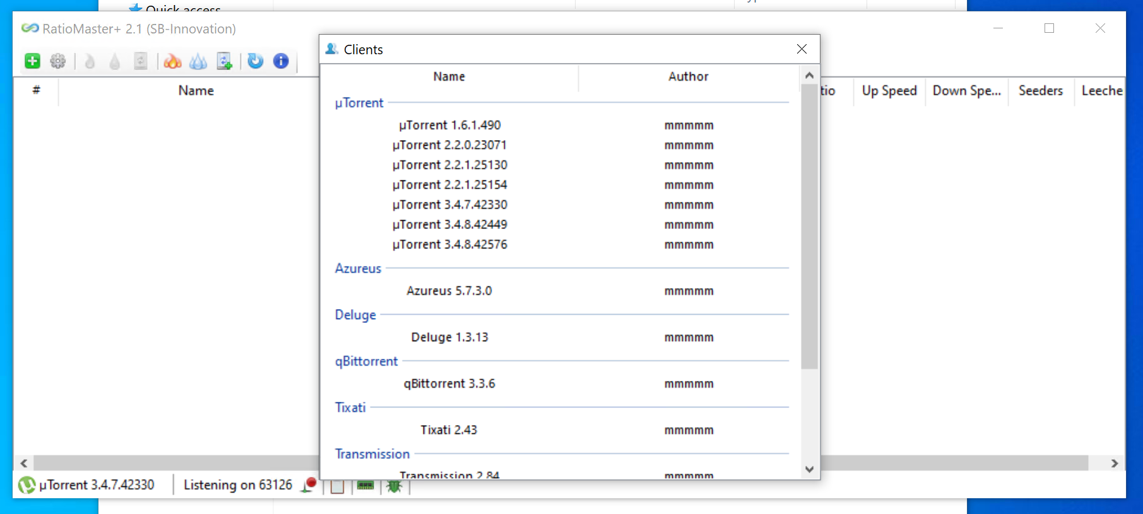Screen dimensions: 1143x514
Task: Click the red network status ball icon
Action: 309,485
